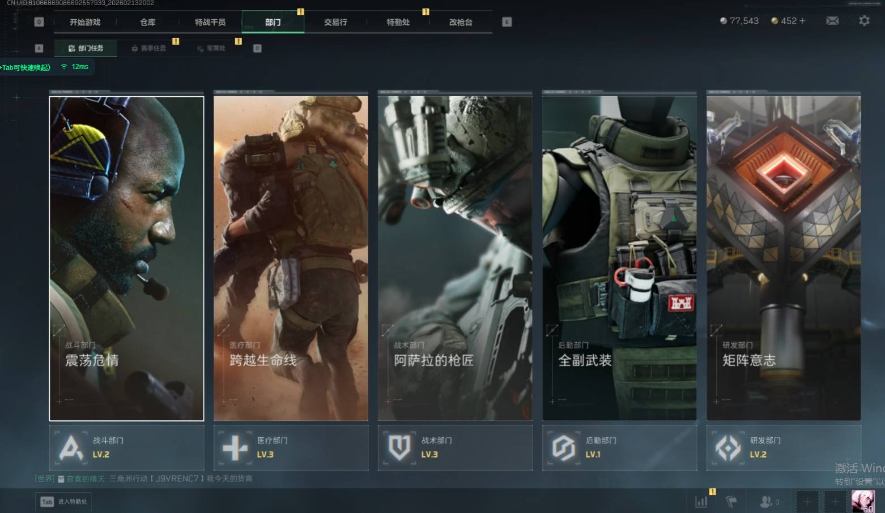Click the D next sub-tab key icon
This screenshot has height=513, width=885.
point(257,49)
